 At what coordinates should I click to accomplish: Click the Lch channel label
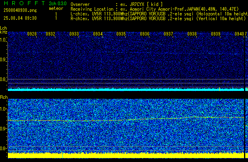pyautogui.click(x=4, y=28)
